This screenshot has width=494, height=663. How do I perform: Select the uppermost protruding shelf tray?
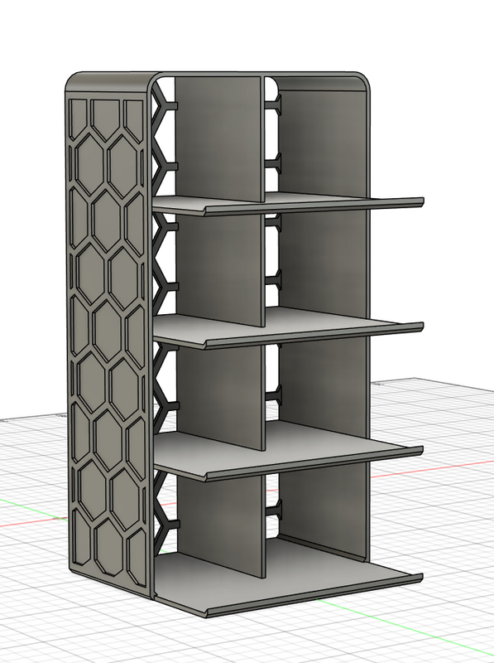point(288,204)
